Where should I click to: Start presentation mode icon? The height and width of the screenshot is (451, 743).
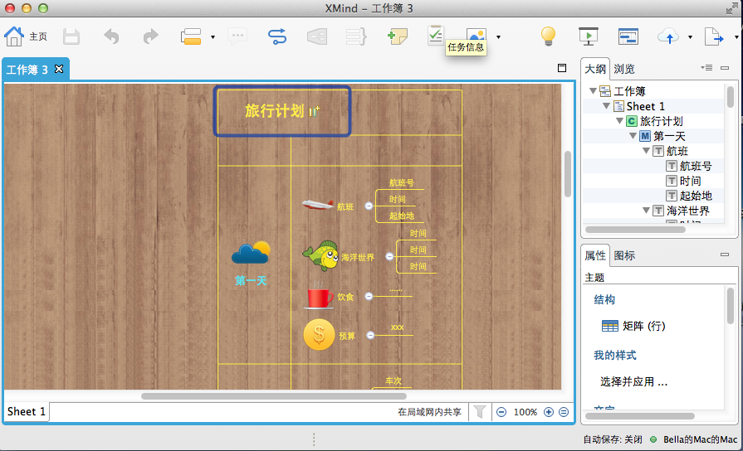(x=589, y=36)
